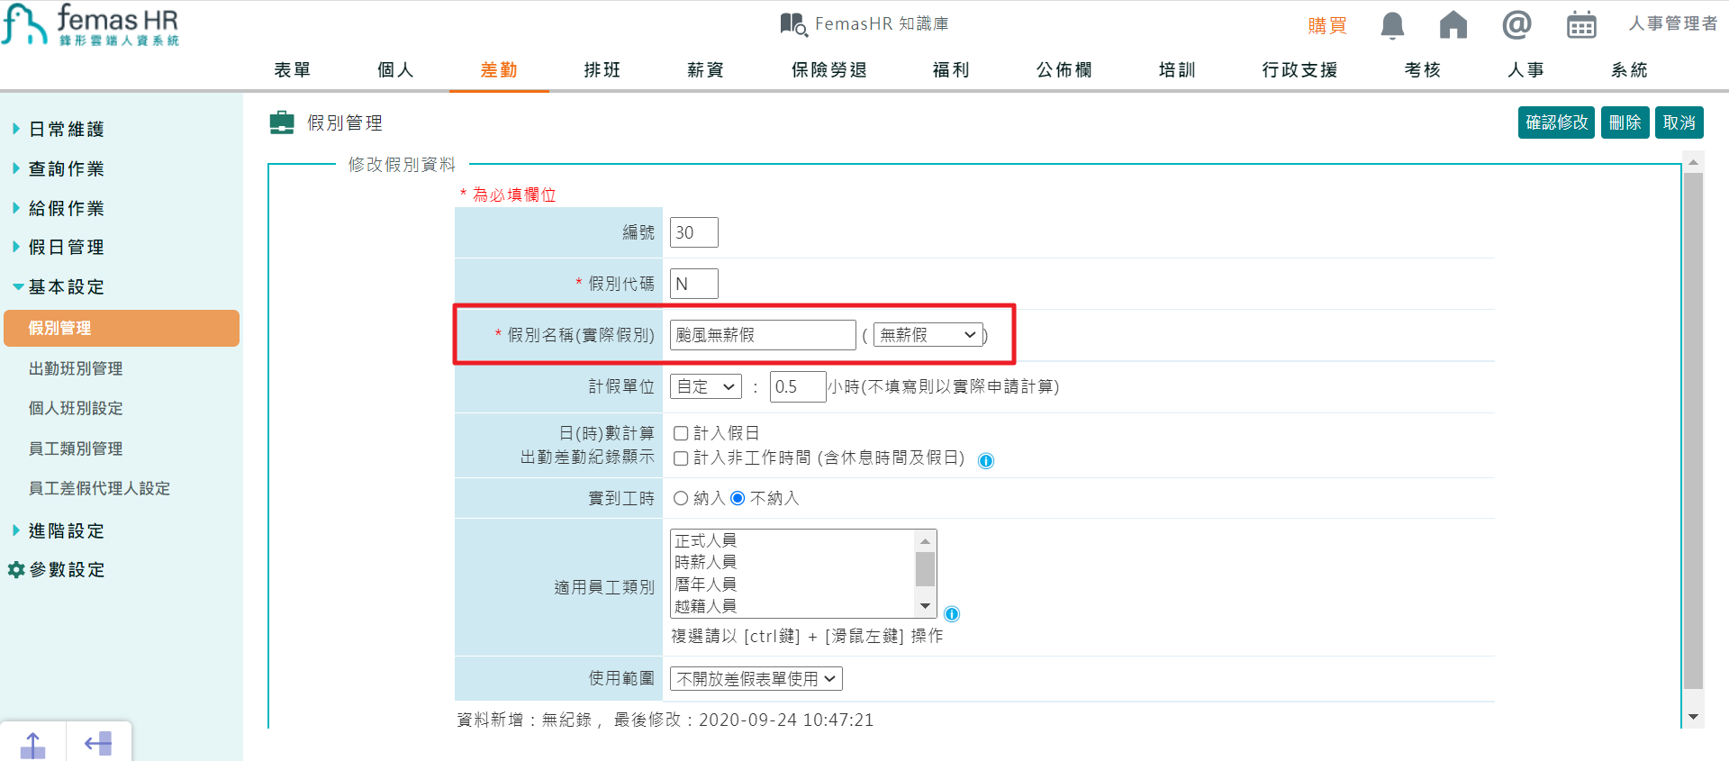Click the 編號 input field
Viewport: 1729px width, 761px height.
click(x=694, y=232)
